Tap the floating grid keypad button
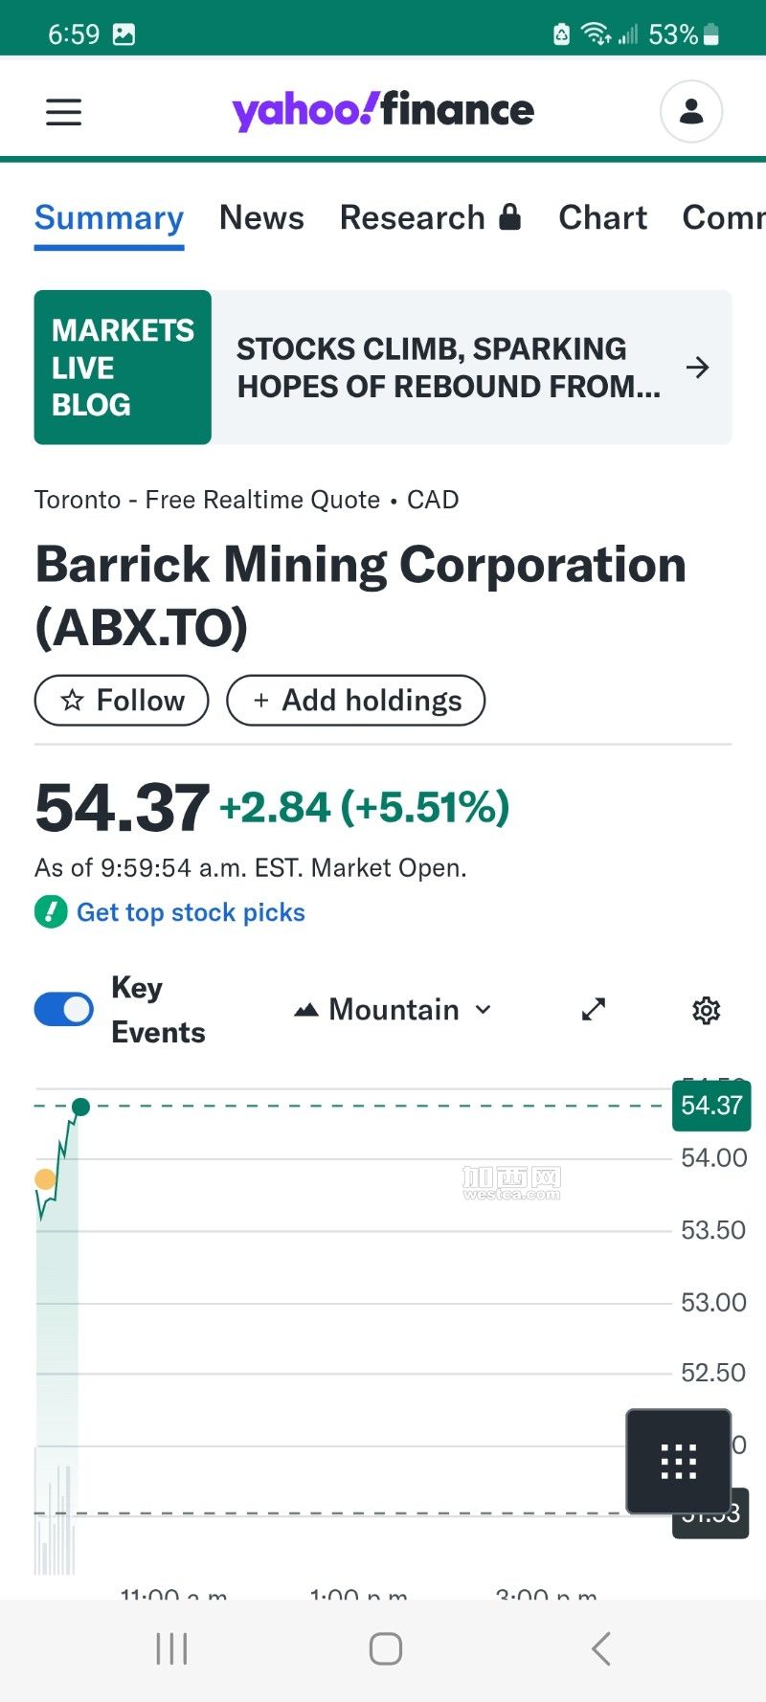 pyautogui.click(x=679, y=1461)
